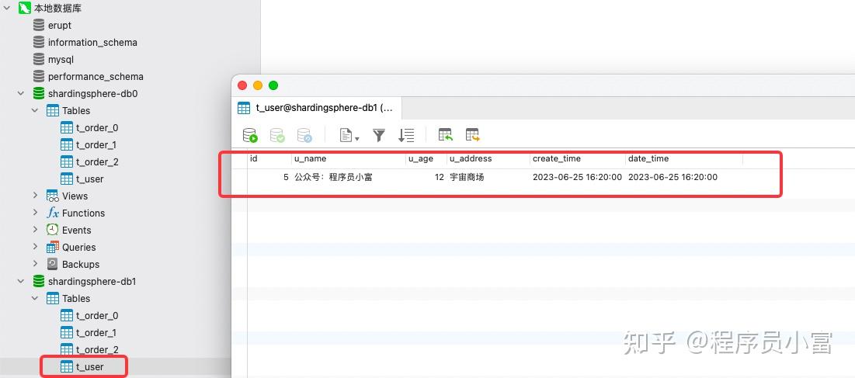Click the green maximize window button
The width and height of the screenshot is (855, 378).
tap(273, 85)
